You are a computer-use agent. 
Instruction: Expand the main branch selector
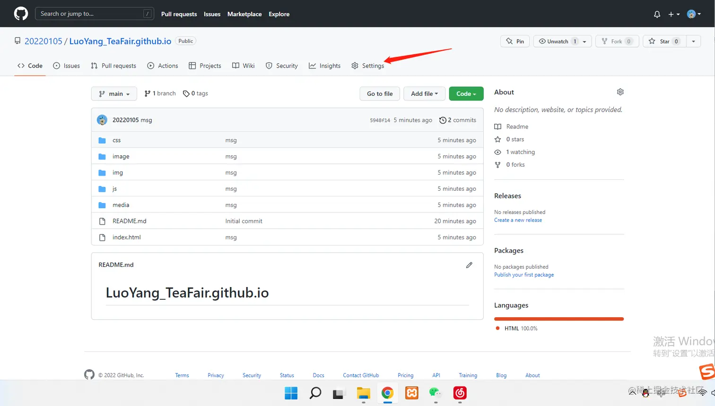point(114,93)
